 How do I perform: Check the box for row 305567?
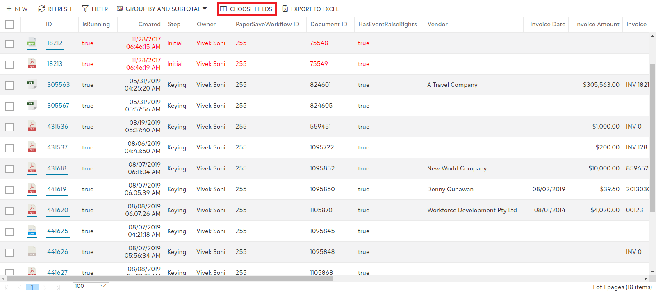(x=9, y=106)
